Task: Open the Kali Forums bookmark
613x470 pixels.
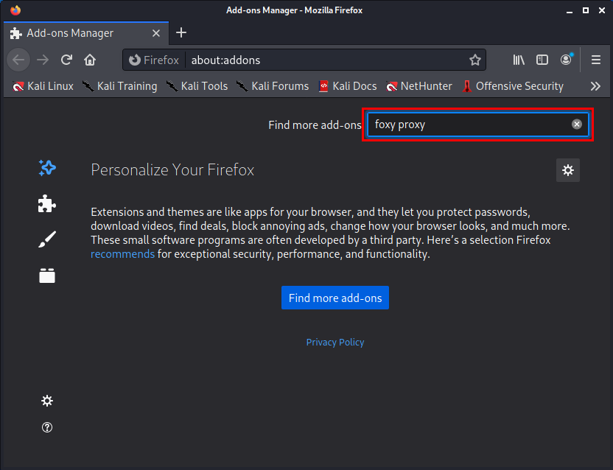Action: (x=273, y=86)
